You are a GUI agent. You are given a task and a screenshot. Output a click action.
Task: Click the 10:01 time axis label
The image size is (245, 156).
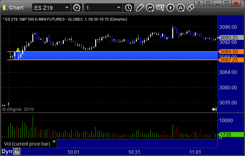[73, 152]
